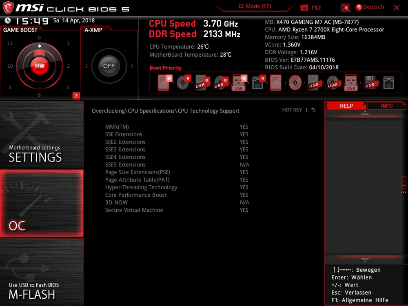408x306 pixels.
Task: Click the Boot Priority heading
Action: pyautogui.click(x=166, y=68)
